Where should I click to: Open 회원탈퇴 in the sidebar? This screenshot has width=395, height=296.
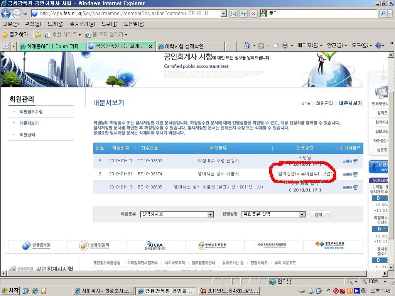click(27, 135)
